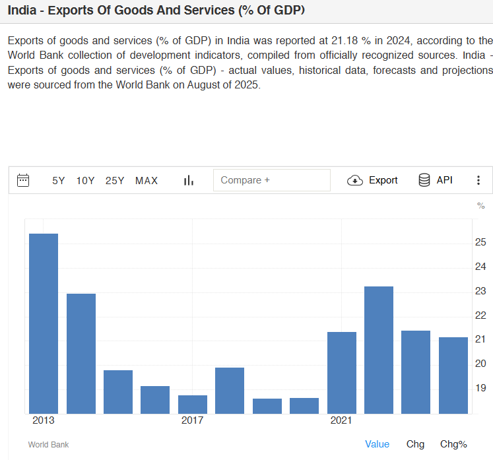The width and height of the screenshot is (493, 460).
Task: Click the last bar for 2024
Action: coord(453,376)
